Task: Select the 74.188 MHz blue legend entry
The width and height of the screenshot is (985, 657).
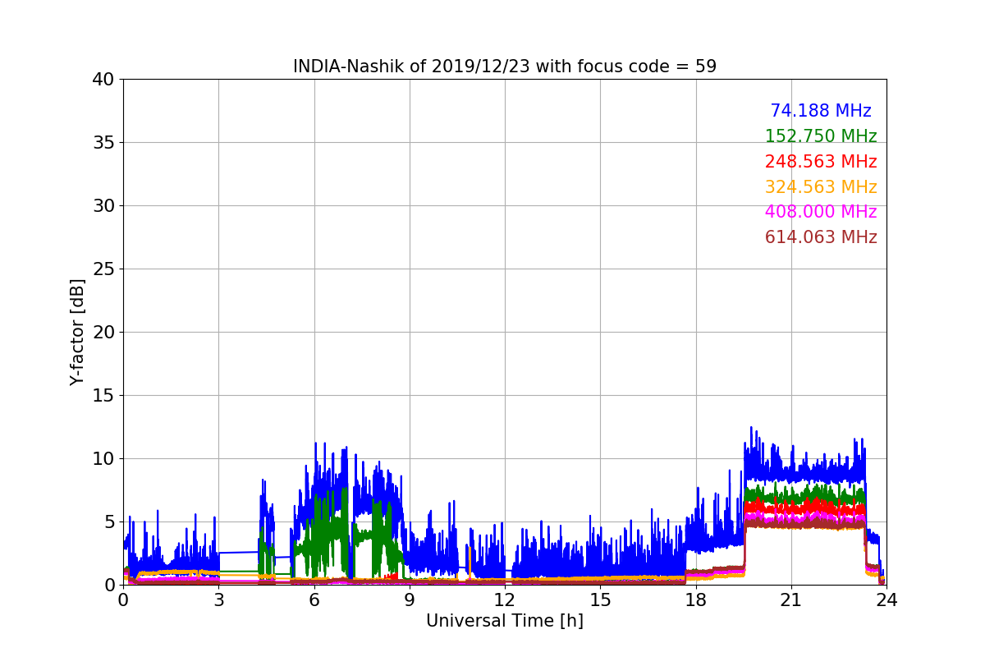Action: click(820, 111)
